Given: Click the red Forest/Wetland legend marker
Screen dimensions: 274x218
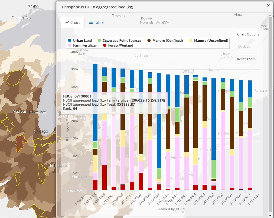Looking at the screenshot, I should (x=104, y=45).
